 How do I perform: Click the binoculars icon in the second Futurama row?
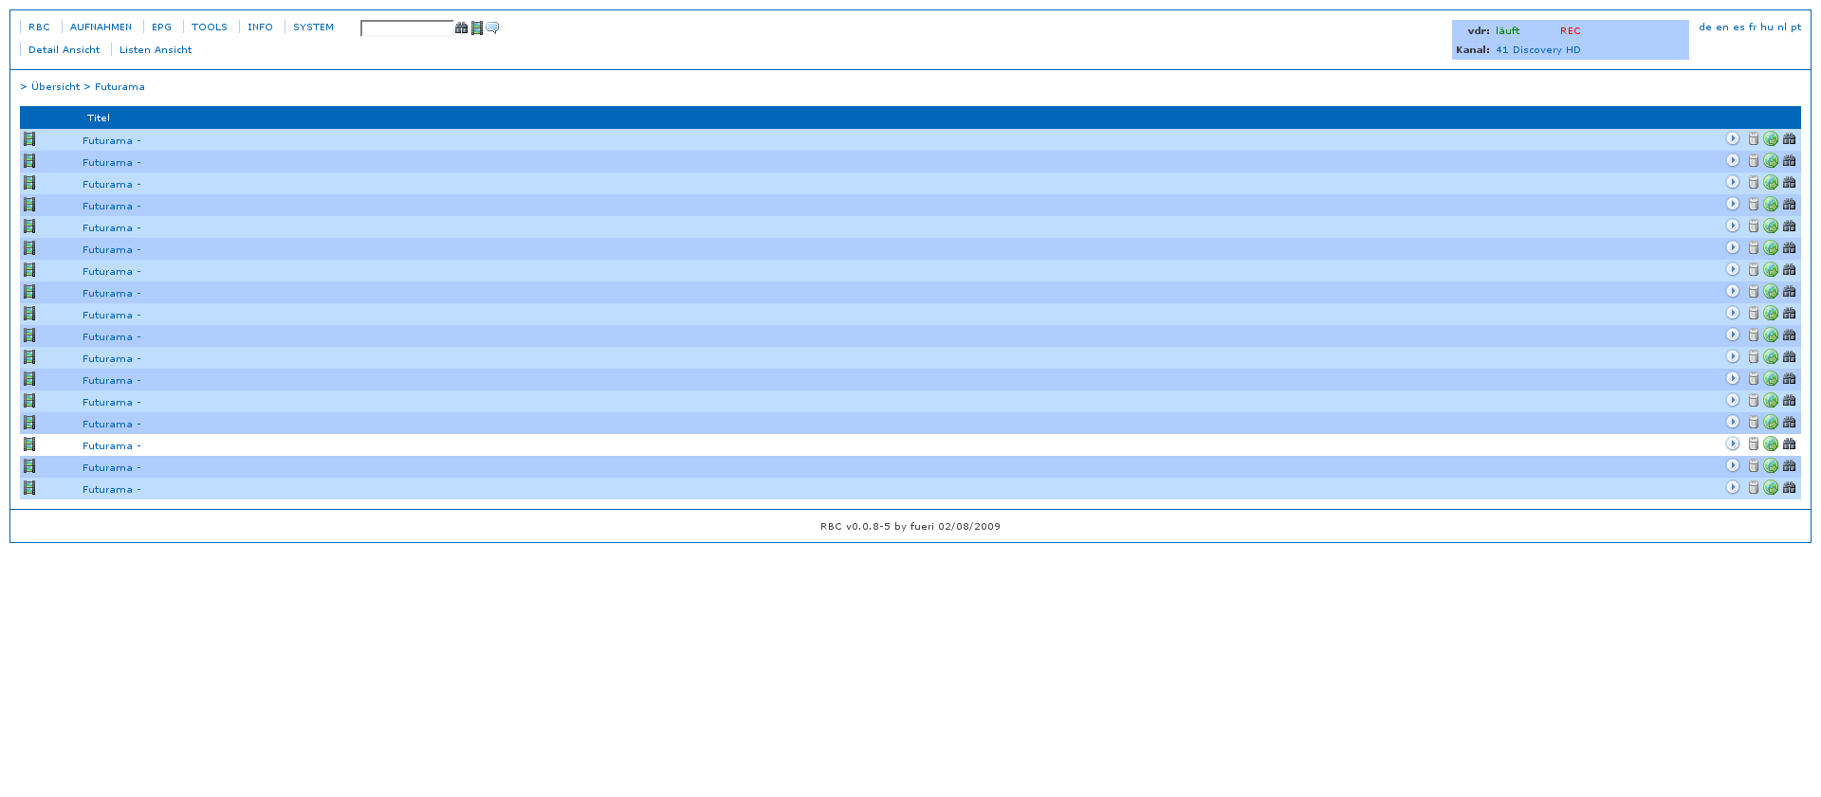pos(1790,160)
